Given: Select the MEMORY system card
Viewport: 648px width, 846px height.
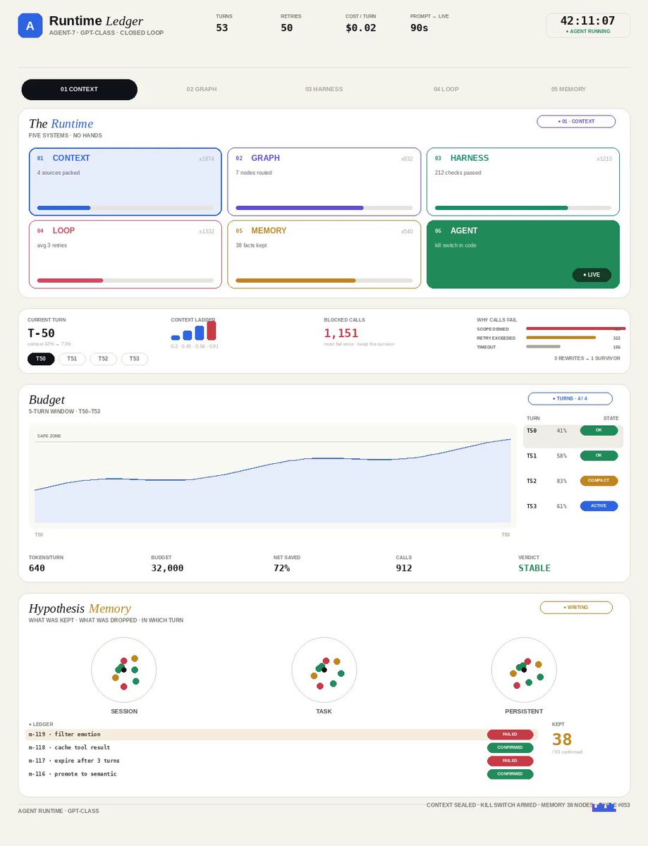Looking at the screenshot, I should 324,255.
